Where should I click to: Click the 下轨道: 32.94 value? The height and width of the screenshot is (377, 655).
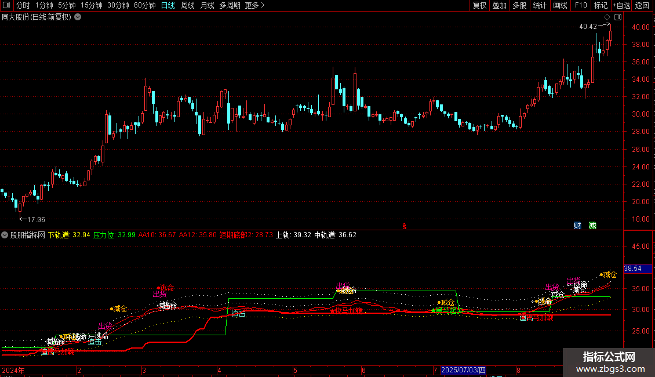coord(69,235)
